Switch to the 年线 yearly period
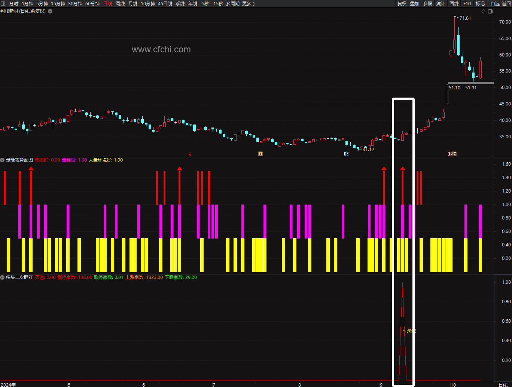512x387 pixels. [193, 3]
